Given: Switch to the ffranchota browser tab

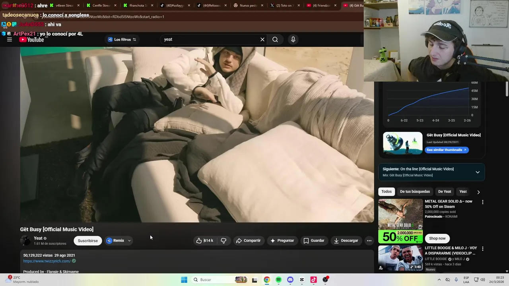Looking at the screenshot, I should (x=138, y=6).
